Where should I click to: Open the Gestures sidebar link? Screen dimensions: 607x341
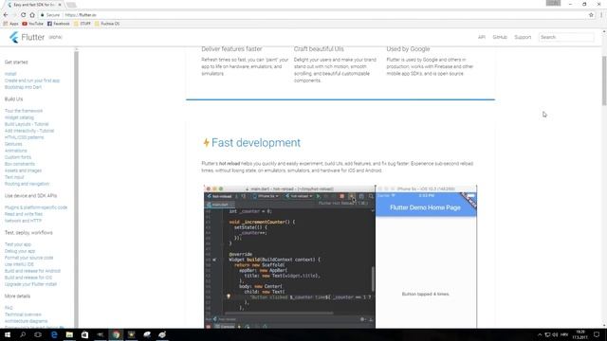pos(13,144)
